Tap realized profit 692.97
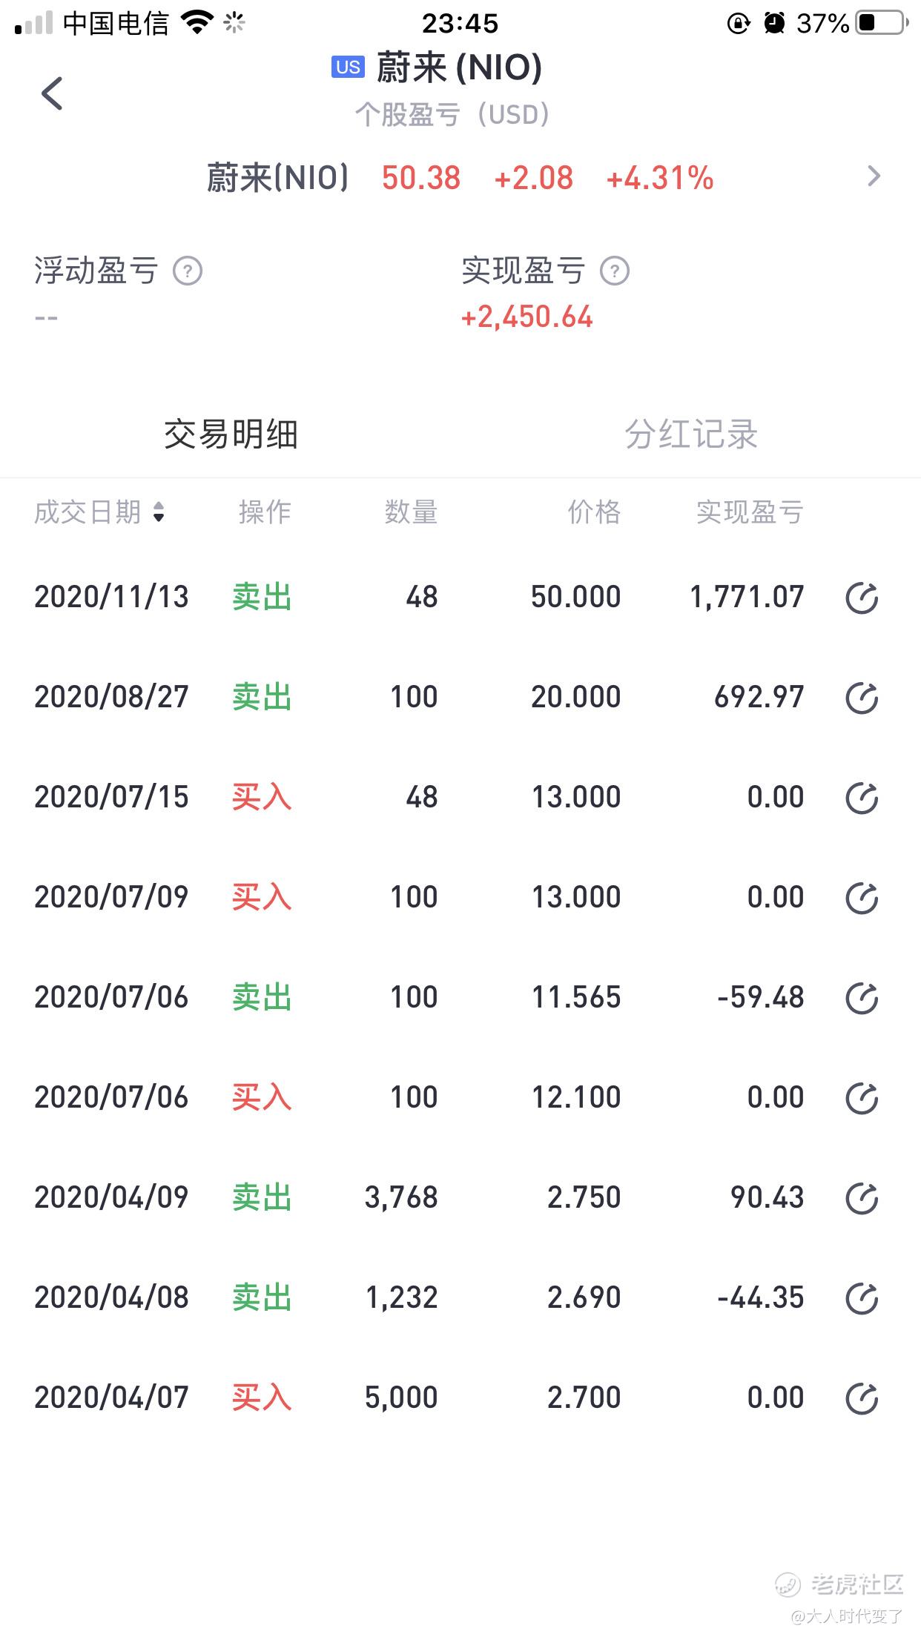This screenshot has height=1637, width=921. [x=759, y=697]
